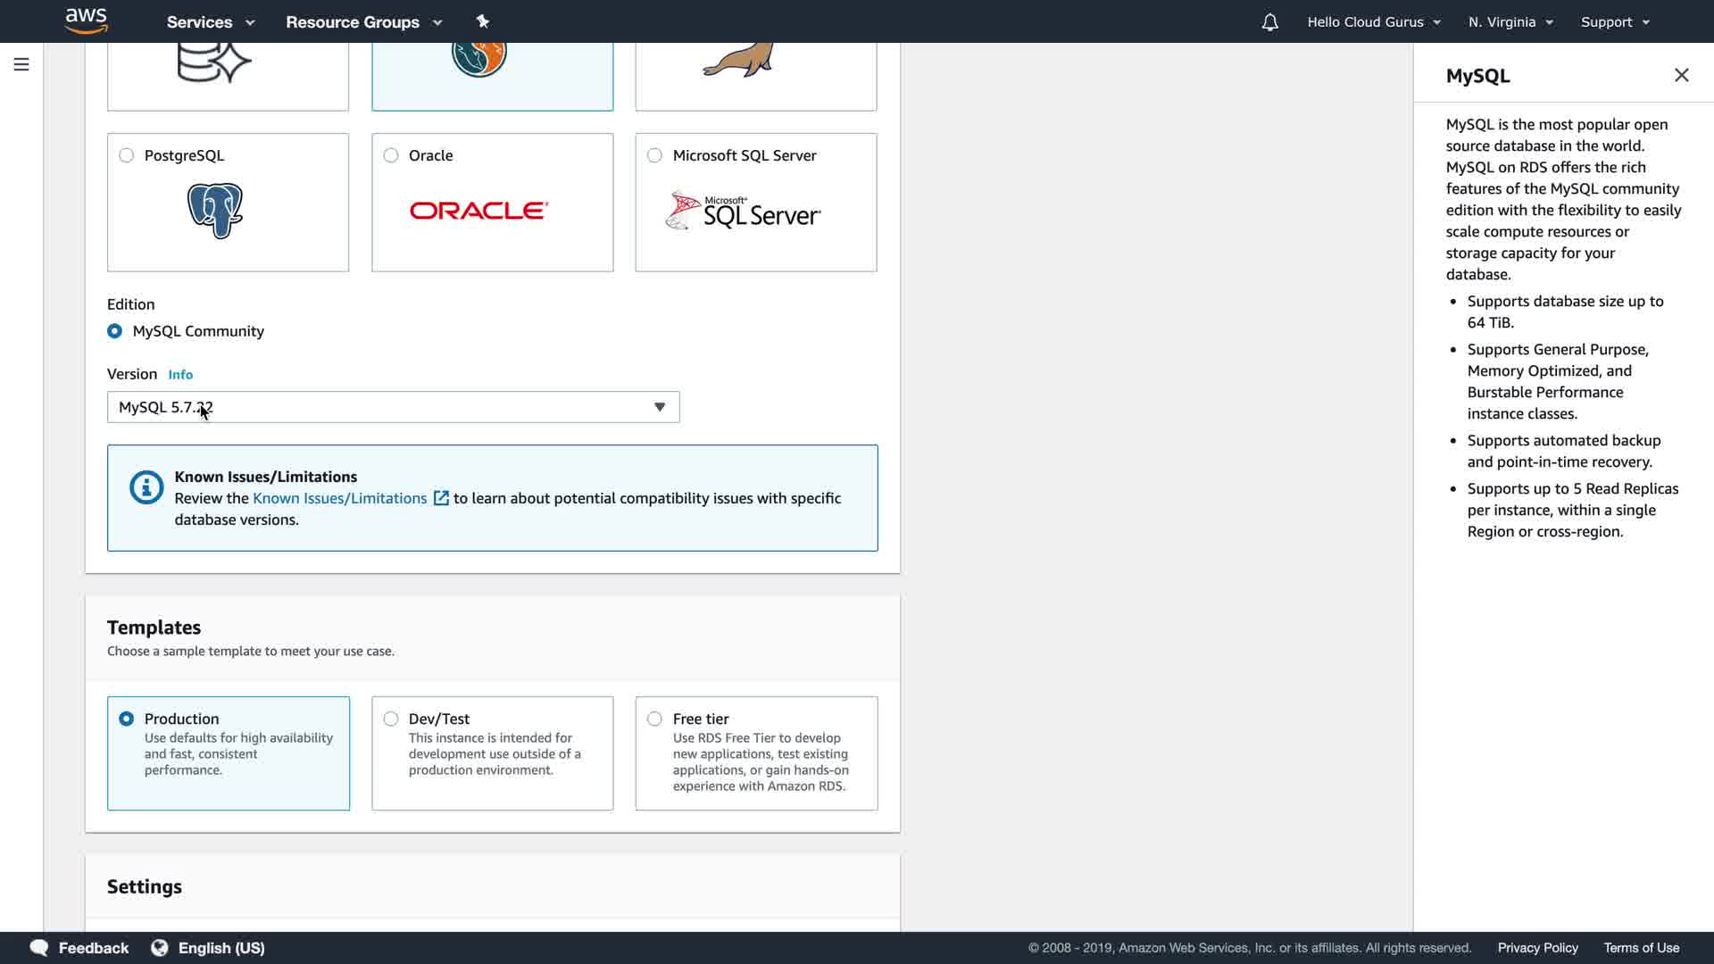The image size is (1714, 964).
Task: Click the Version Info link
Action: [x=180, y=375]
